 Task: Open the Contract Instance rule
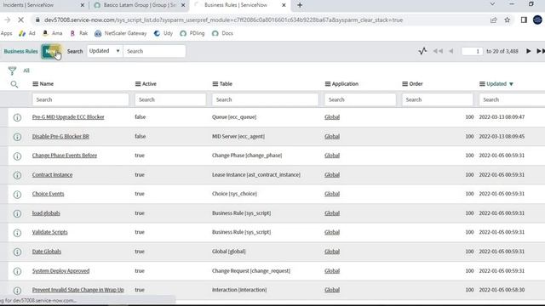point(53,174)
